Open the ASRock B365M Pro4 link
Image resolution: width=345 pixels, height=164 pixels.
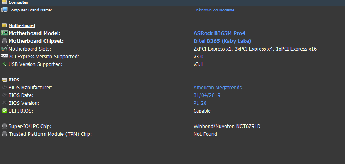222,33
